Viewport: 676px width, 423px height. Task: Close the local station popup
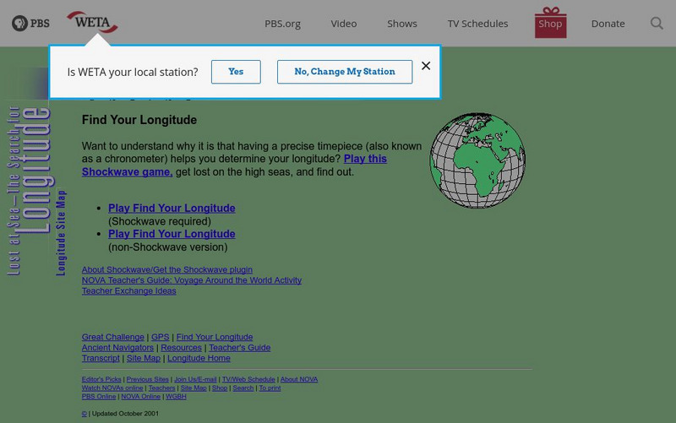click(426, 66)
